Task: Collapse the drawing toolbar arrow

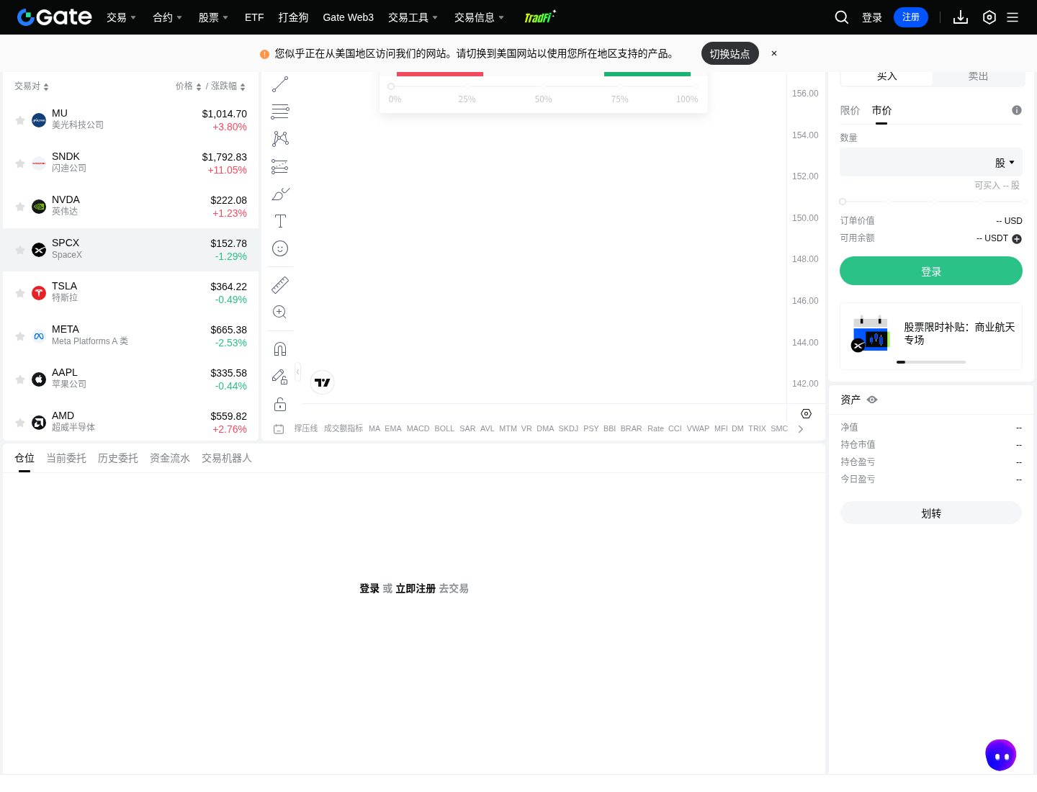Action: click(x=297, y=372)
